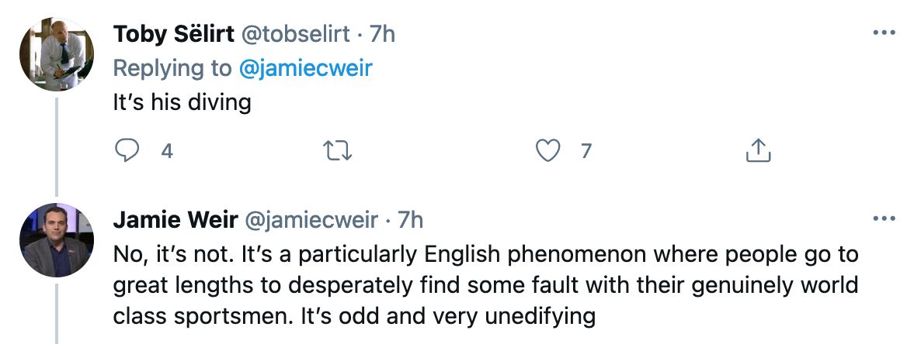Open more options for Toby Sëlirt's tweet
The width and height of the screenshot is (921, 344).
tap(884, 34)
